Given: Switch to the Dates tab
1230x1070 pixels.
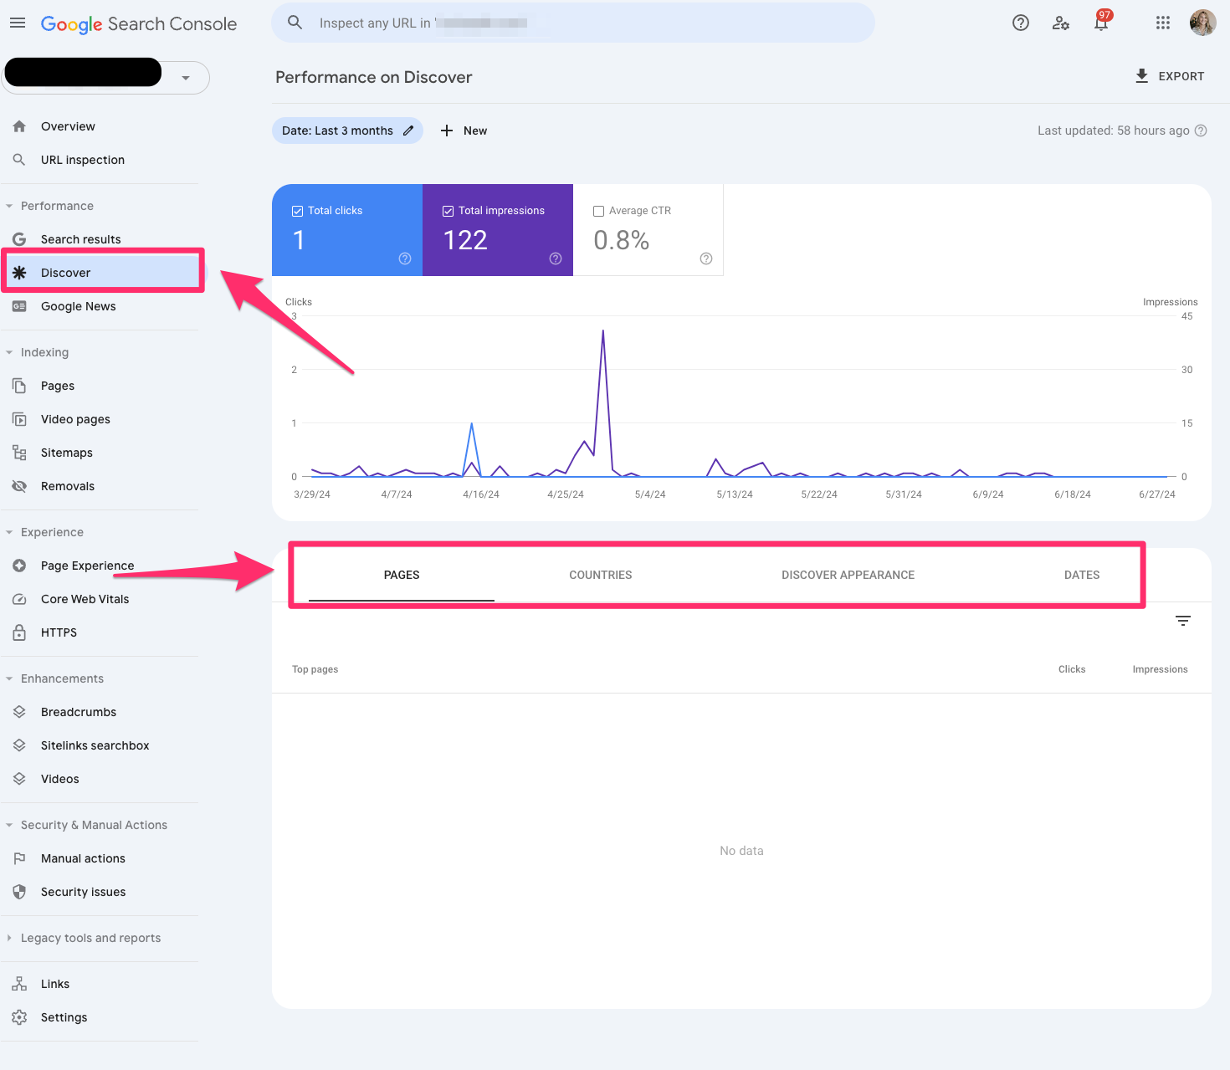Looking at the screenshot, I should point(1082,575).
